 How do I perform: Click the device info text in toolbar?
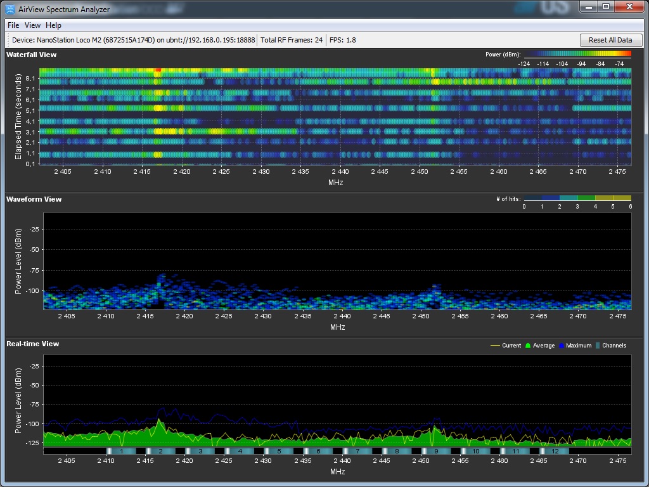coord(133,40)
